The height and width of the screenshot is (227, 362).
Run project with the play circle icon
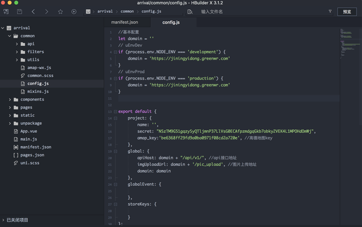(74, 11)
